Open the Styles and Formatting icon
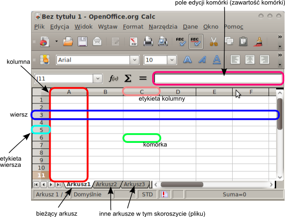This screenshot has width=285, height=217. click(x=45, y=59)
